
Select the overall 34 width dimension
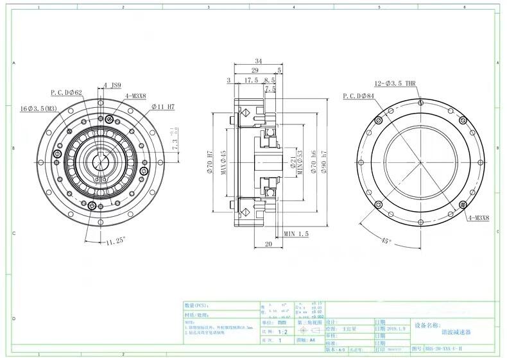tap(257, 62)
